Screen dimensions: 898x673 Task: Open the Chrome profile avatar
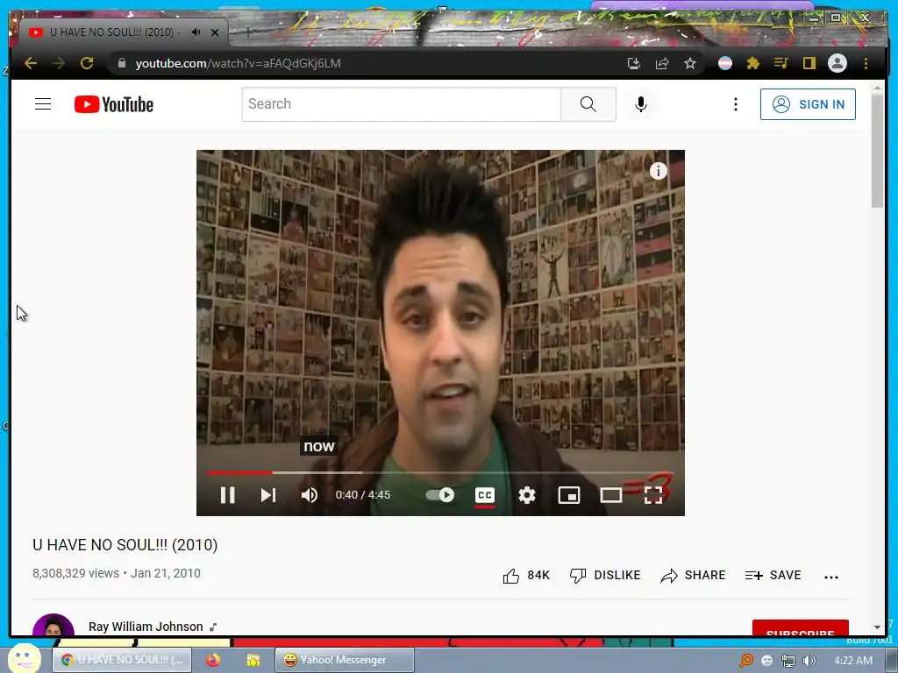tap(837, 63)
